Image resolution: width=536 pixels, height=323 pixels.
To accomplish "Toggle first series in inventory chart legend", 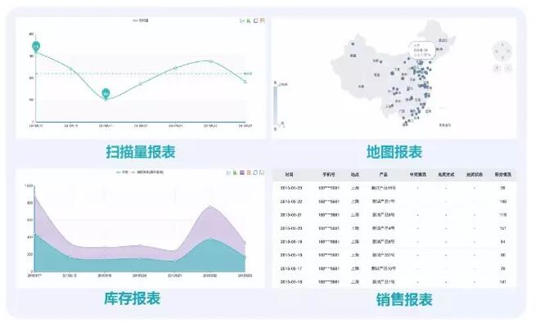I will [x=122, y=173].
